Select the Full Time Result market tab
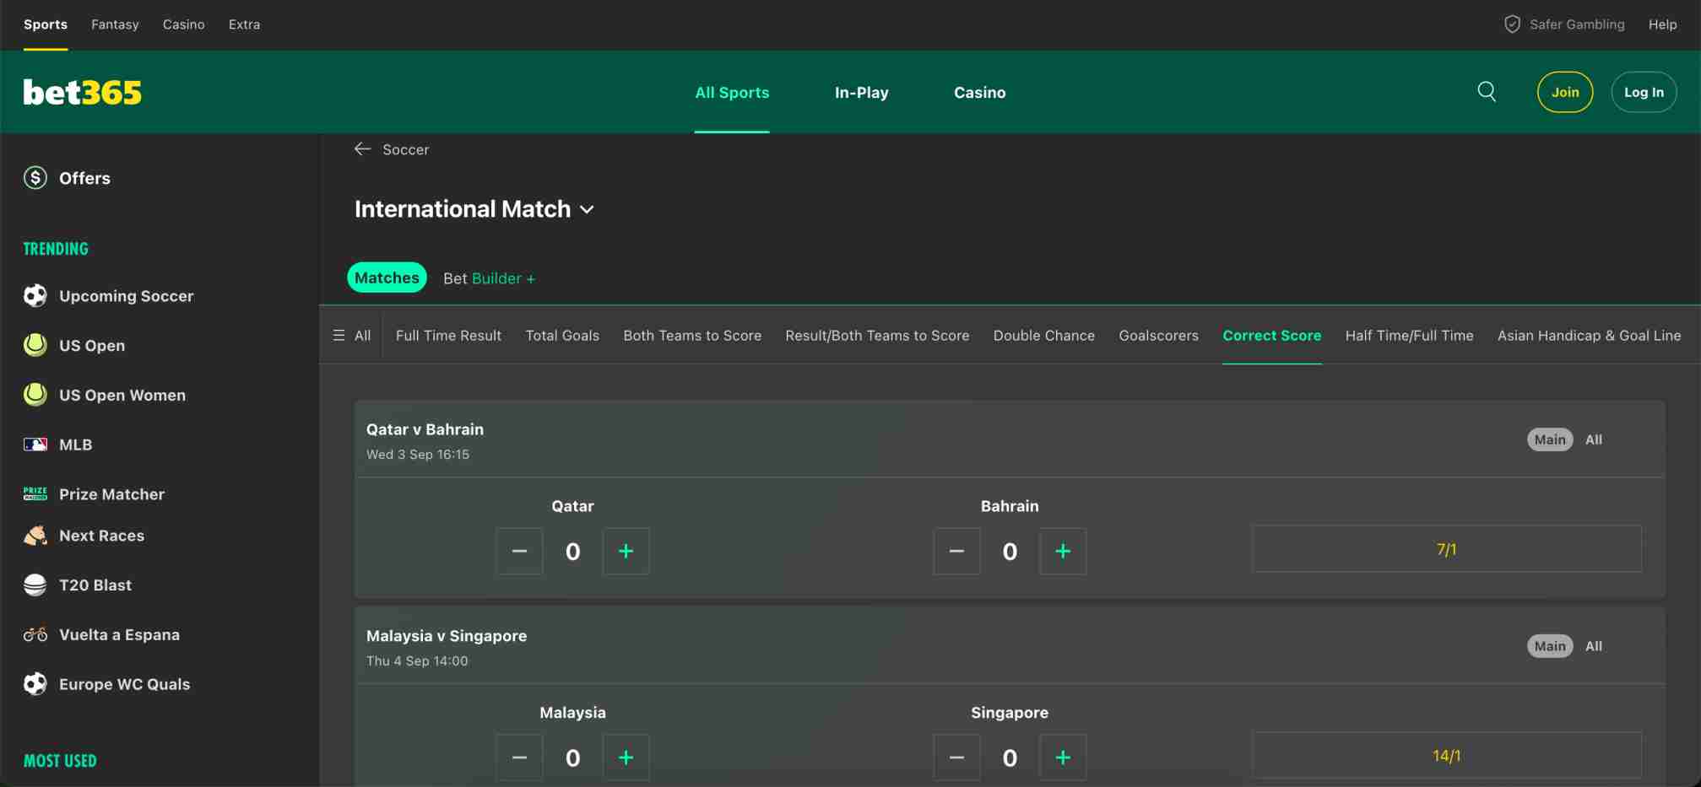Image resolution: width=1701 pixels, height=787 pixels. [448, 336]
